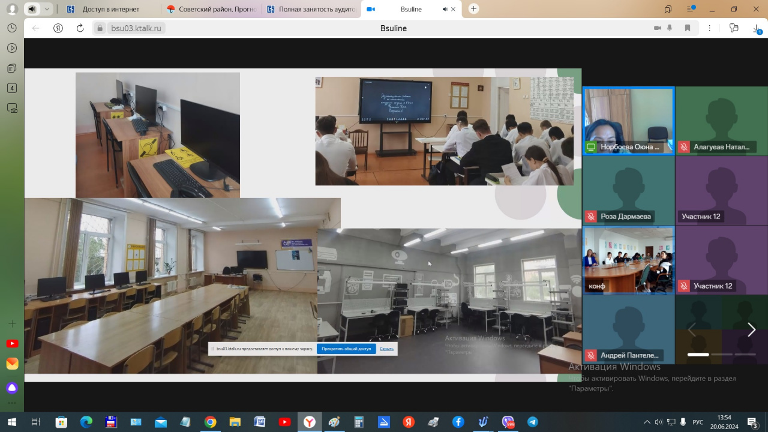This screenshot has height=432, width=768.
Task: Select the "конф" participant video thumbnail
Action: pyautogui.click(x=628, y=260)
